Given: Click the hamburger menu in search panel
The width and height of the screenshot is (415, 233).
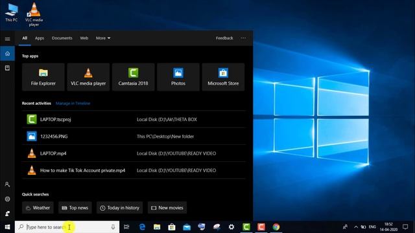Looking at the screenshot, I should tap(7, 39).
